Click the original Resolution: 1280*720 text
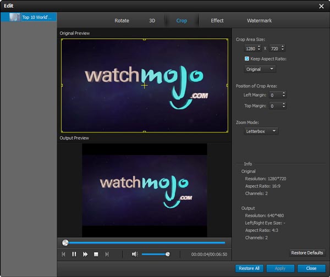 [x=266, y=179]
